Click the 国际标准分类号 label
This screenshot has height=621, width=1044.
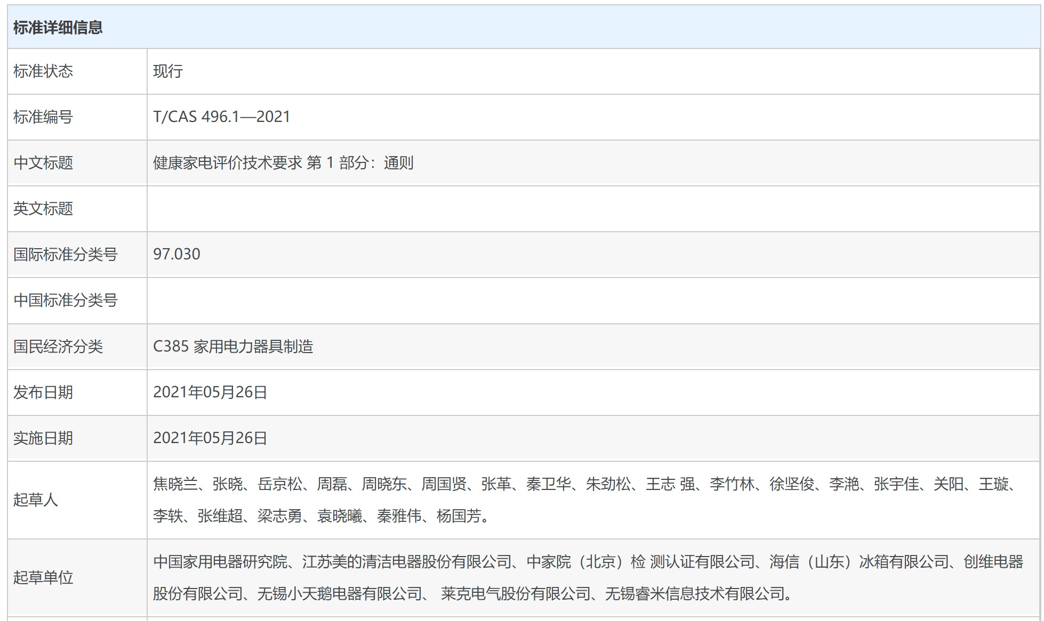tap(66, 255)
